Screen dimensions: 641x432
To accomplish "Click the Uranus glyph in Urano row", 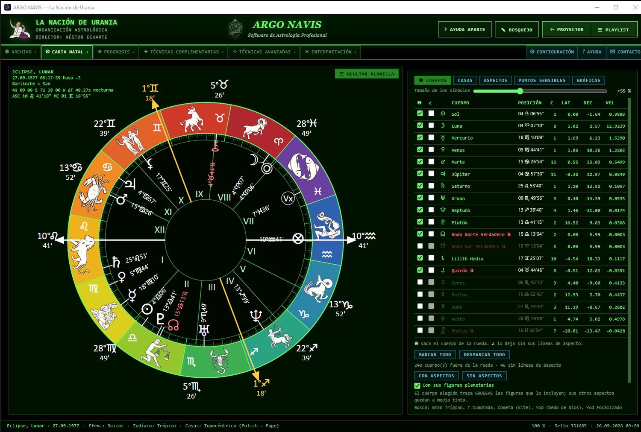I will [443, 198].
